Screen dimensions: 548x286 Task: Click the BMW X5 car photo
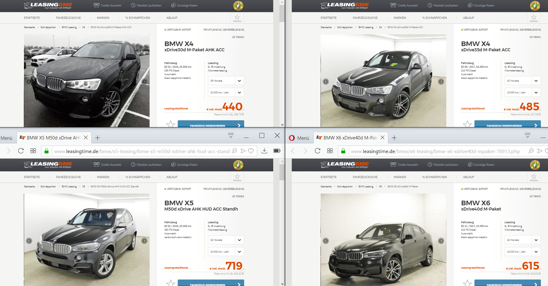87,240
